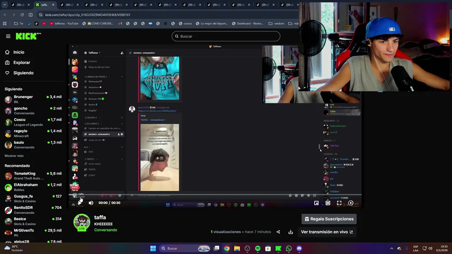
Task: Open the taffeiras - YouTube bookmark
Action: [64, 24]
